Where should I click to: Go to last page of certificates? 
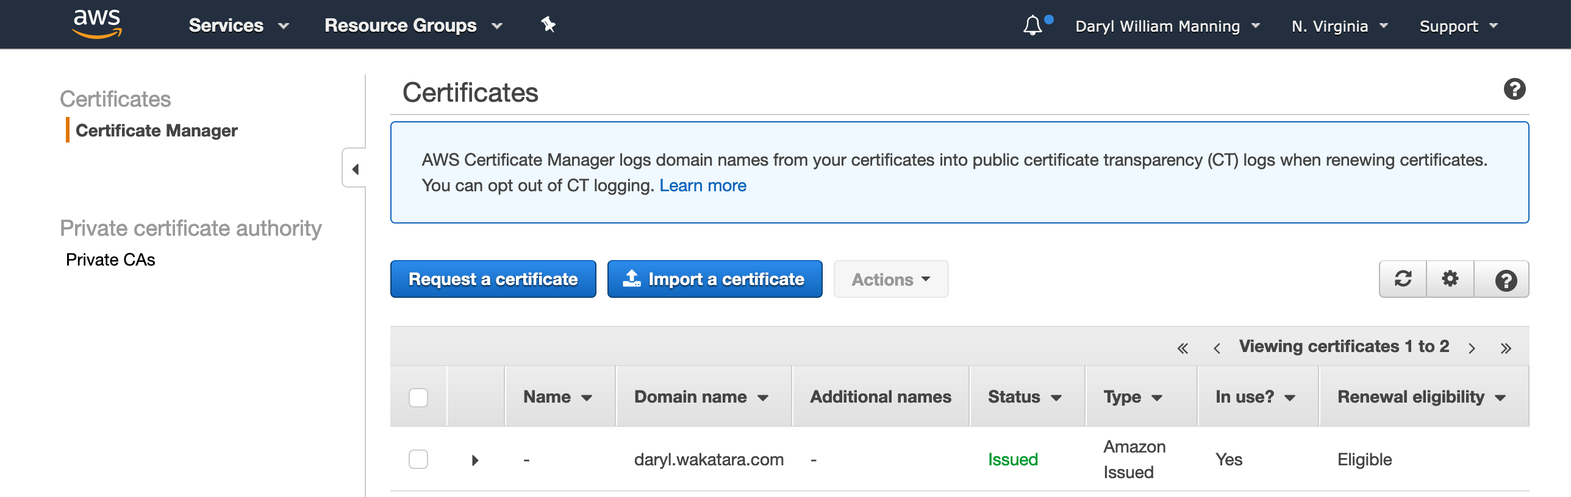point(1506,348)
